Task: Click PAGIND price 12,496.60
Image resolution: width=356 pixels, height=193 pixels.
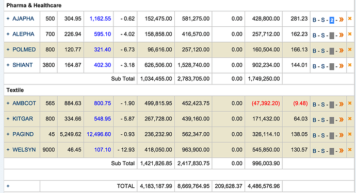Action: (99, 134)
